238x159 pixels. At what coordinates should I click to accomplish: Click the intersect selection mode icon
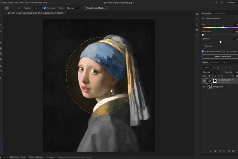coord(19,8)
